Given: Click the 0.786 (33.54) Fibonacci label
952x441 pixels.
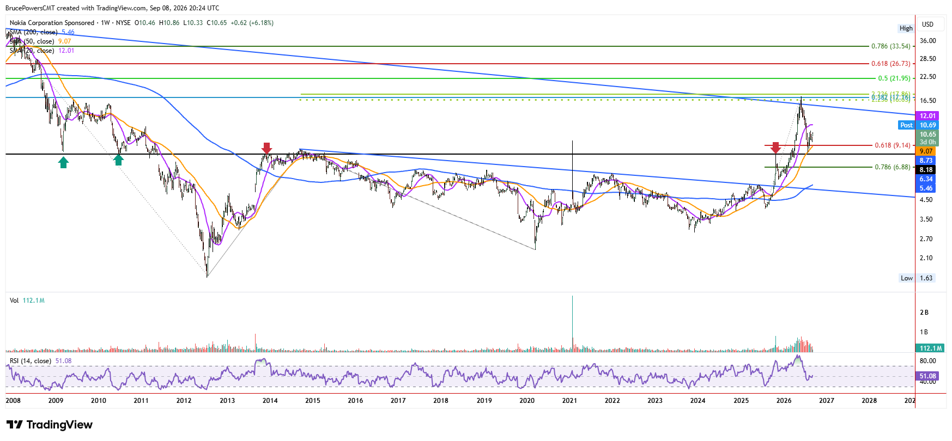Looking at the screenshot, I should click(891, 46).
